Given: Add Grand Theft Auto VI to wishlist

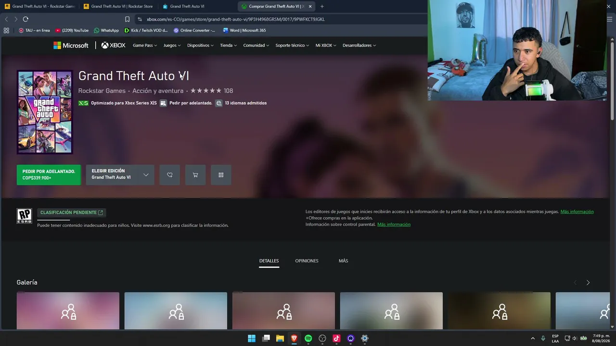Looking at the screenshot, I should [170, 175].
